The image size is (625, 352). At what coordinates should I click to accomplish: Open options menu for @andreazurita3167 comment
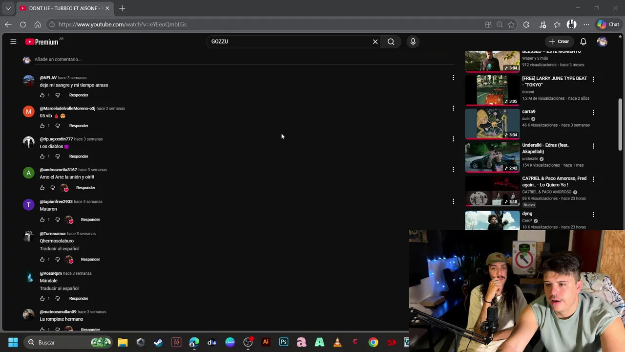[453, 170]
